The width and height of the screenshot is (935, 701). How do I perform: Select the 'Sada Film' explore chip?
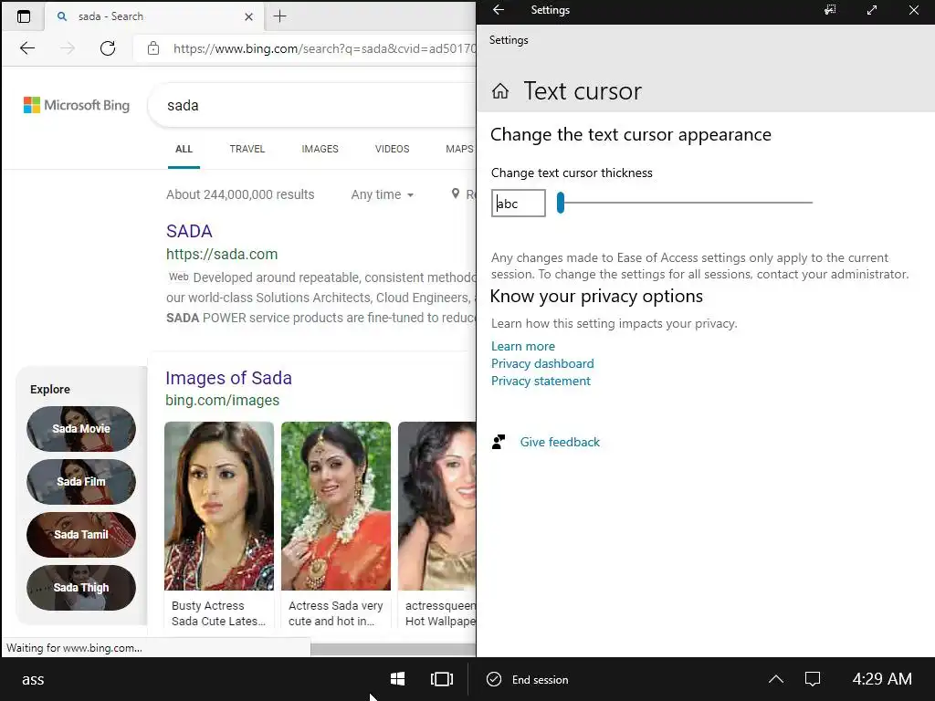pos(81,482)
